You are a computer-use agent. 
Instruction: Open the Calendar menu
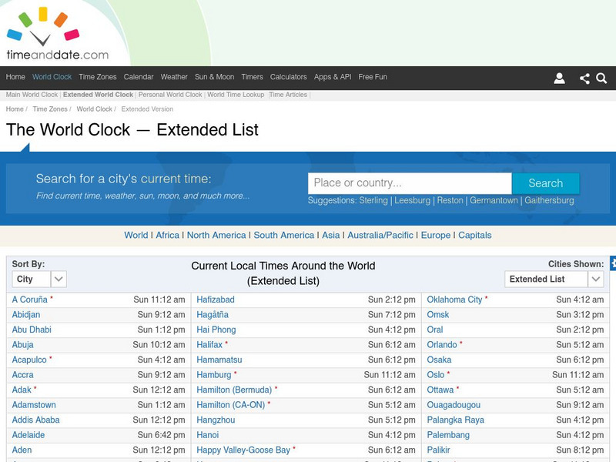(139, 77)
